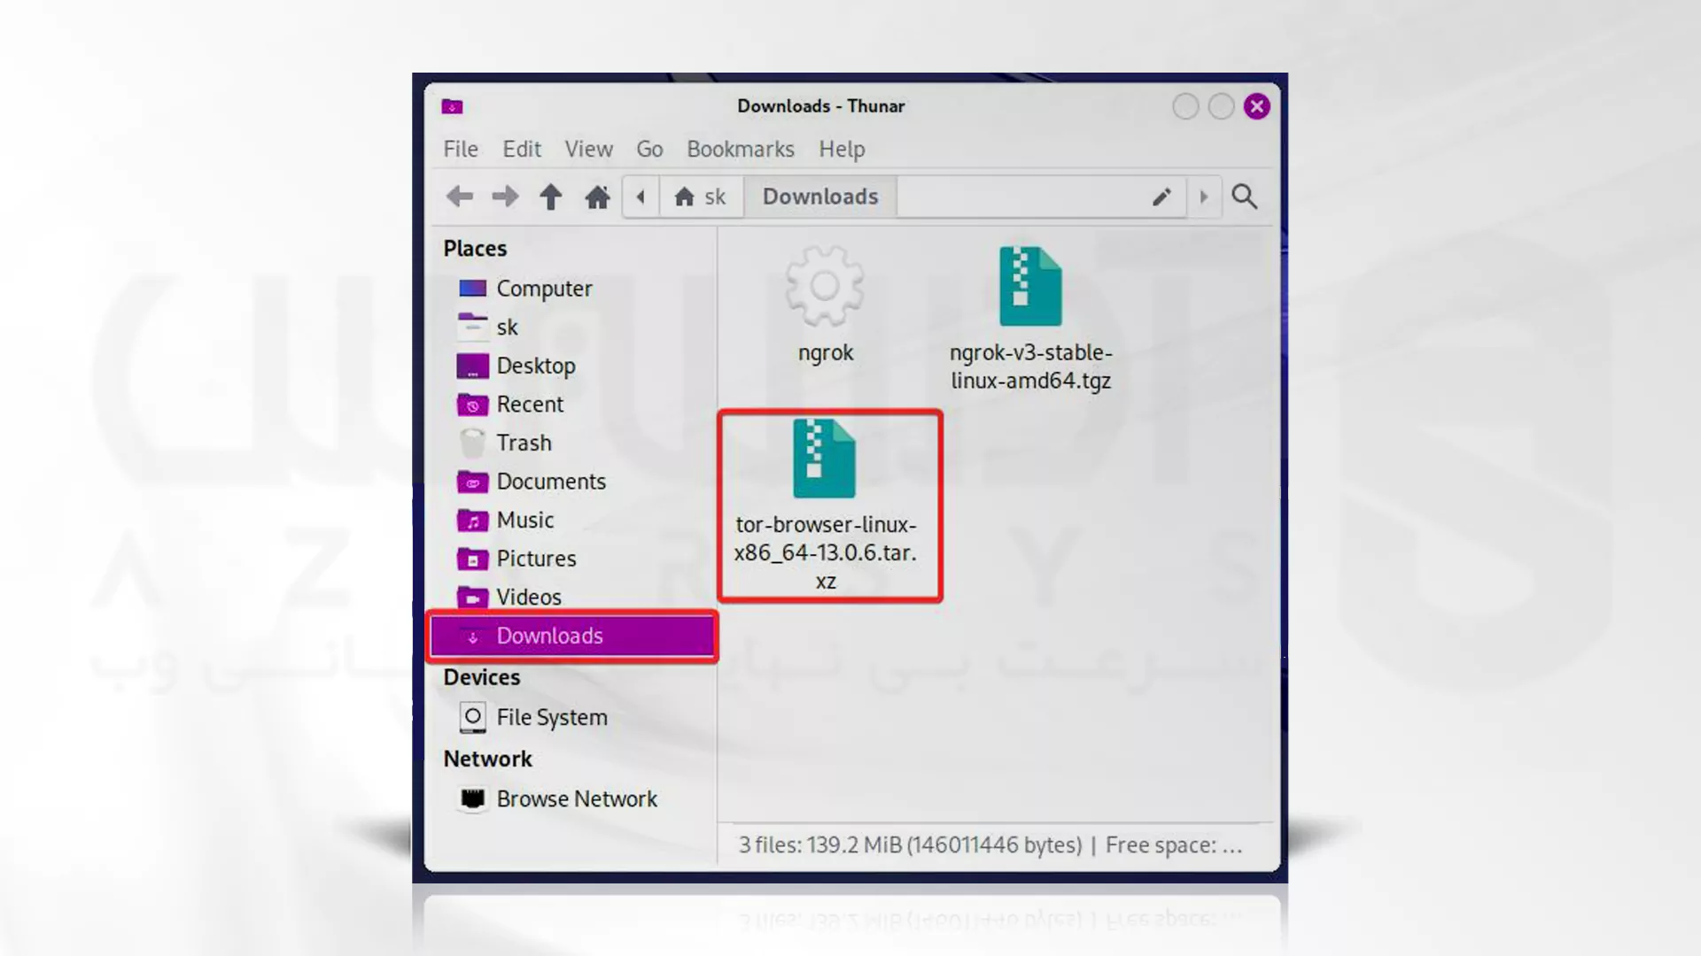This screenshot has width=1701, height=956.
Task: Browse the Network section
Action: [577, 798]
